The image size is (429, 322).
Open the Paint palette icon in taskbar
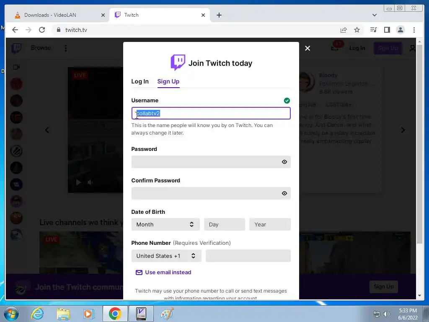tap(167, 314)
